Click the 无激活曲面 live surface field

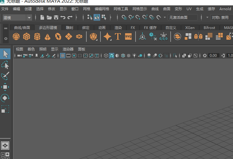[182, 18]
